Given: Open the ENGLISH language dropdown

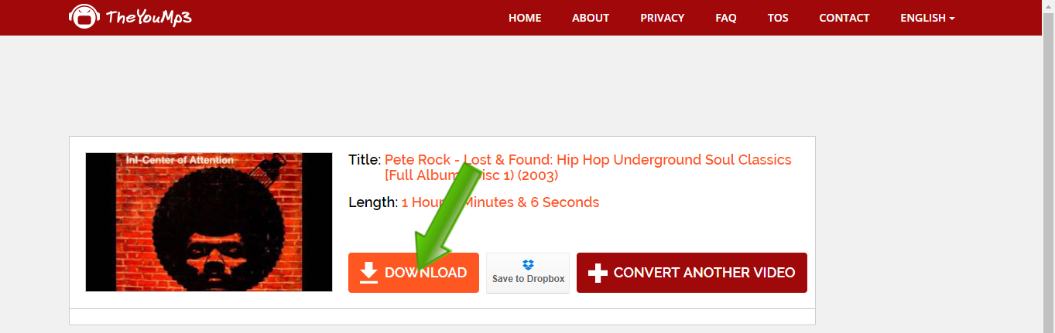Looking at the screenshot, I should click(927, 18).
